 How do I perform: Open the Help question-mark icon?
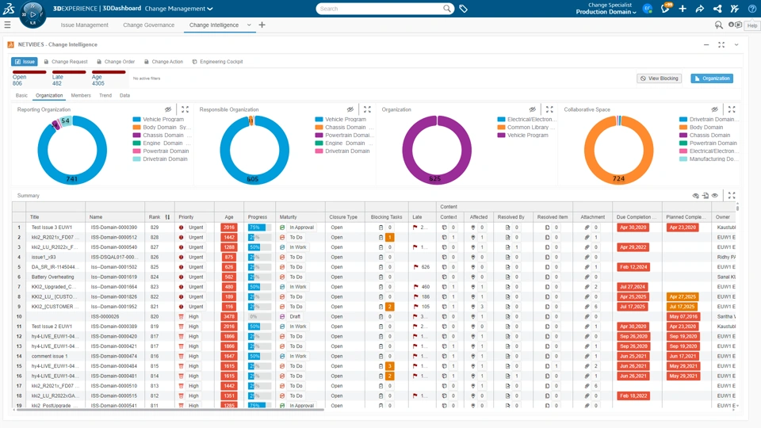tap(751, 9)
